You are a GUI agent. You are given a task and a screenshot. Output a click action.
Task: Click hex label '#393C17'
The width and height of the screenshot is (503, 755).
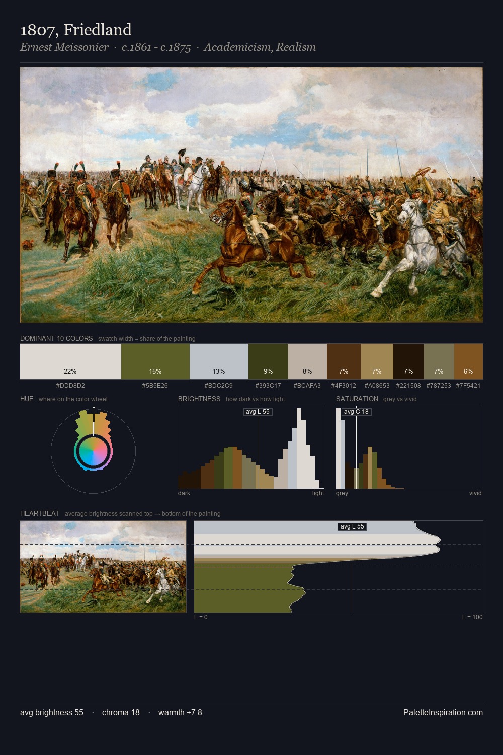point(268,386)
